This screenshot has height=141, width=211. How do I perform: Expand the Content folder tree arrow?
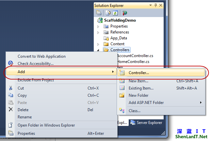coord(98,44)
